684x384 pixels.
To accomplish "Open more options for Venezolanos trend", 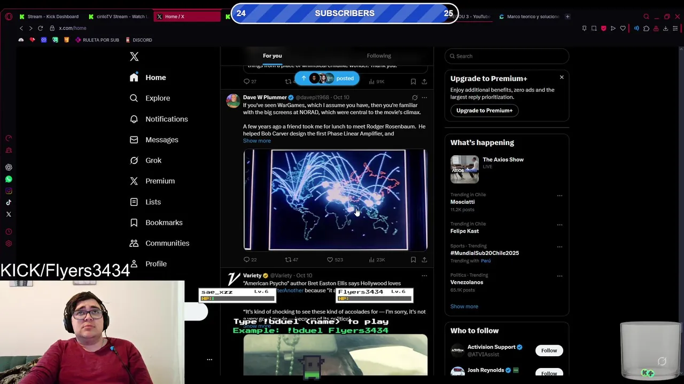I will tap(559, 276).
